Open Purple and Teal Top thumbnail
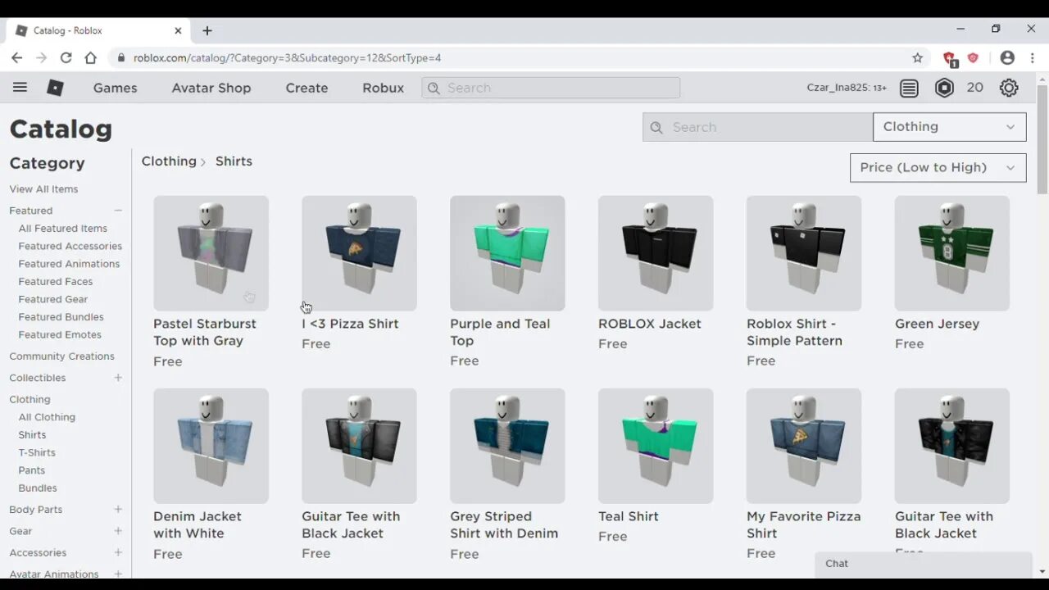Screen dimensions: 1049x590 507,253
